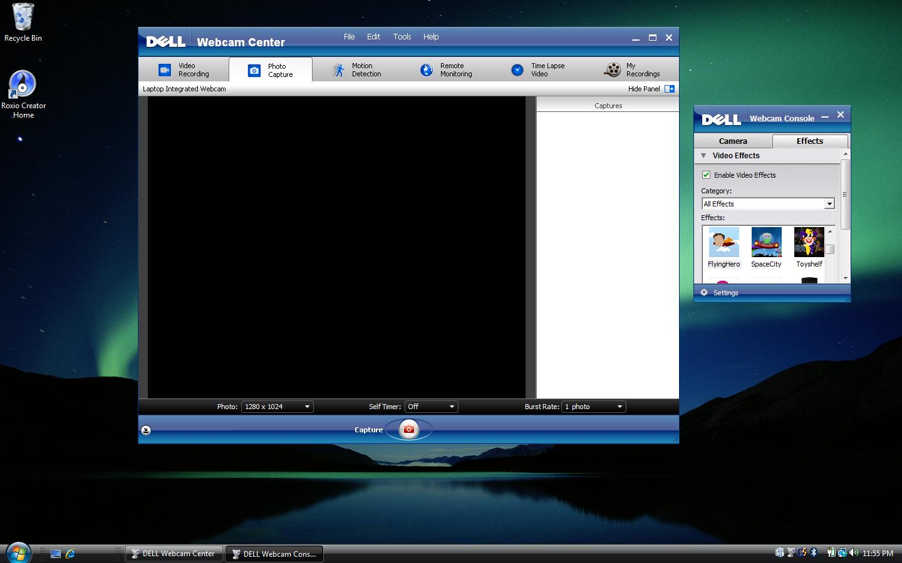Switch to the Camera tab
The width and height of the screenshot is (902, 563).
pos(733,141)
